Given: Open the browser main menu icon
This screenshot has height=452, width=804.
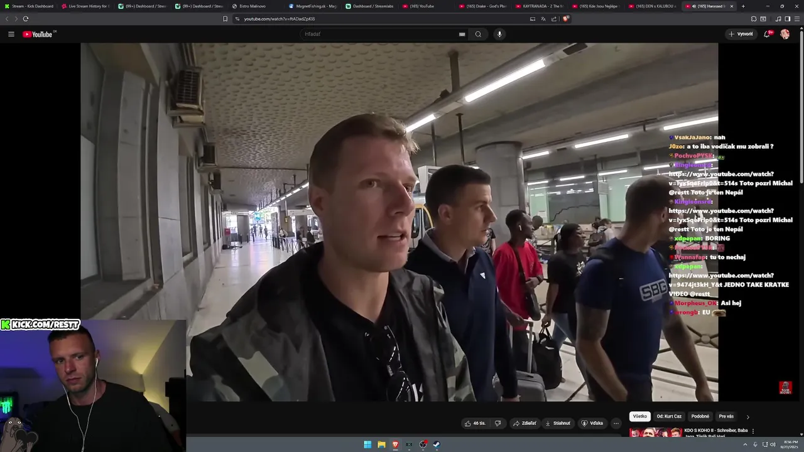Looking at the screenshot, I should click(x=797, y=19).
